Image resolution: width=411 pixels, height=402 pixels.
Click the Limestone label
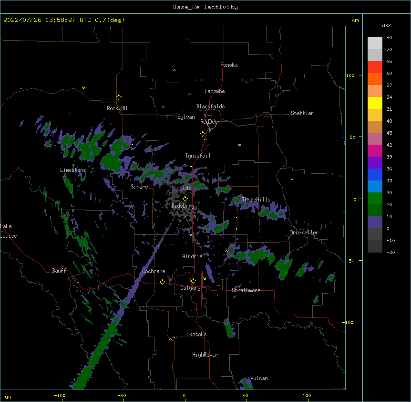click(73, 170)
